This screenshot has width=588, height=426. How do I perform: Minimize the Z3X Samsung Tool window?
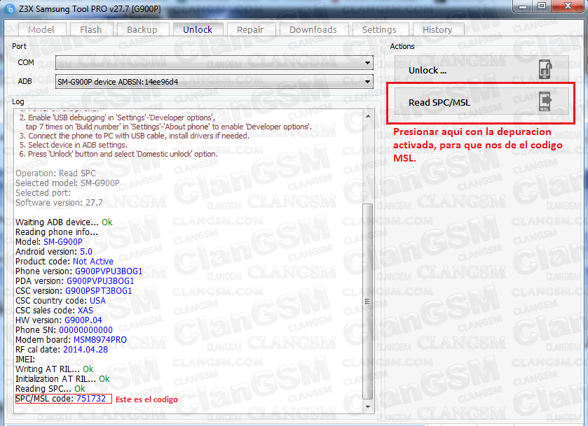523,6
